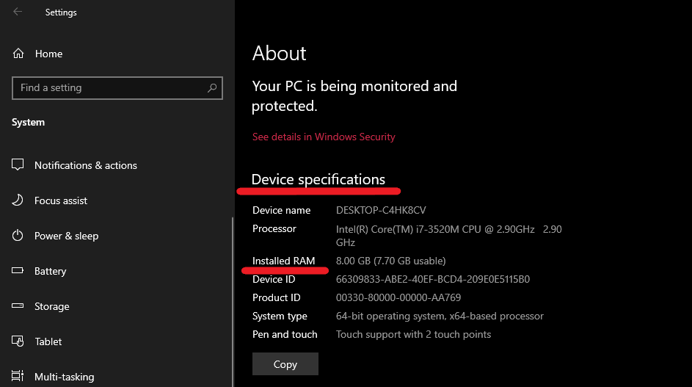The width and height of the screenshot is (692, 387).
Task: Click the Tablet icon
Action: click(x=18, y=341)
